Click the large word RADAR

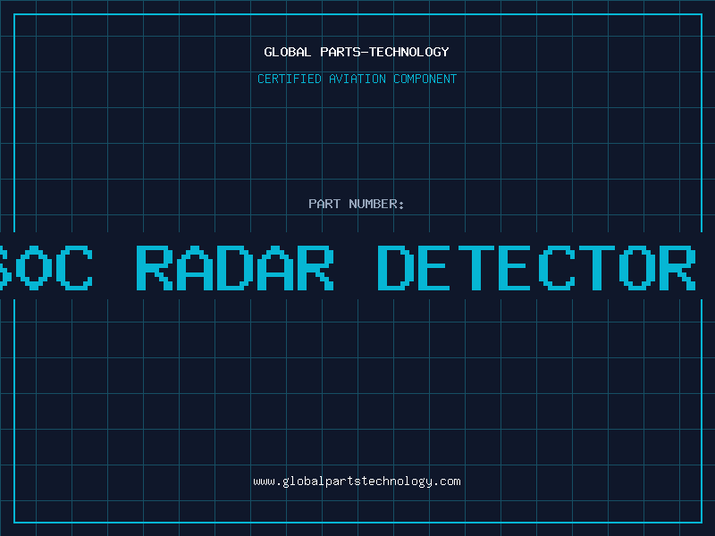click(235, 268)
